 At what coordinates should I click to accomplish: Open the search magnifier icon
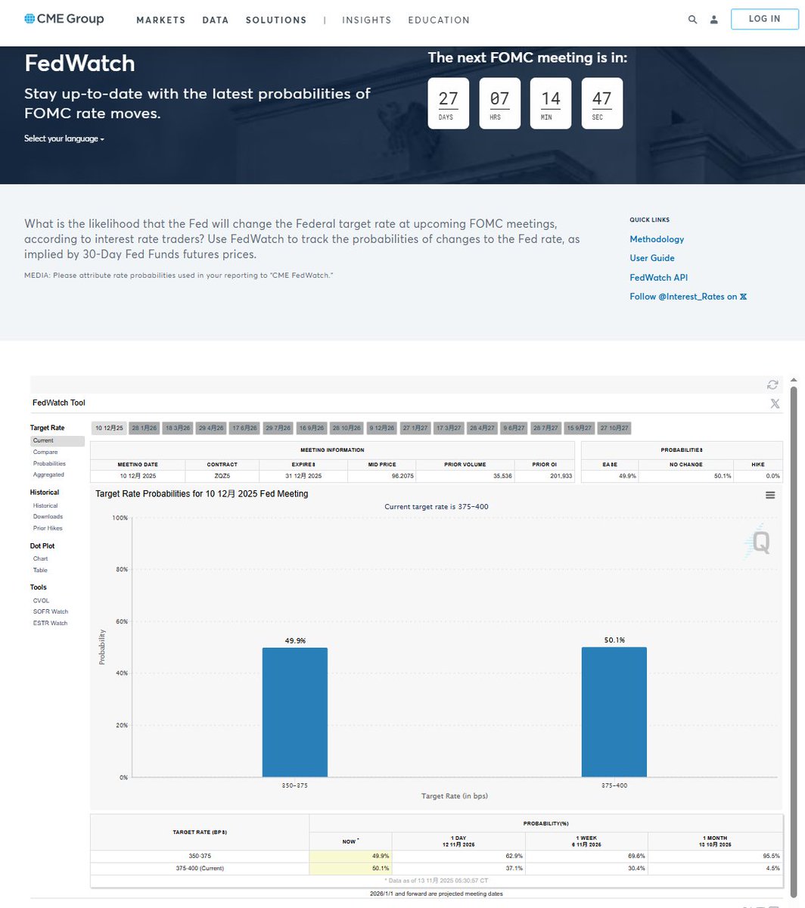[692, 20]
